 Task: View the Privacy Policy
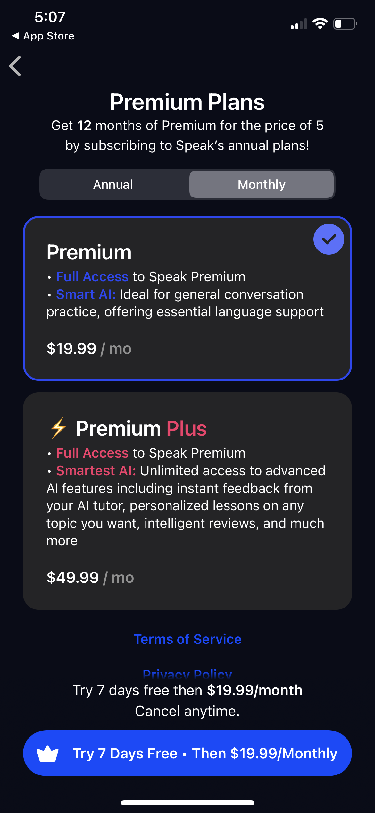(188, 674)
